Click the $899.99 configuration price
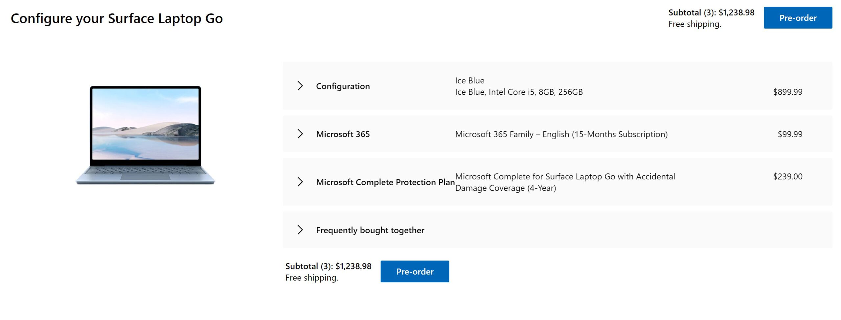 787,92
